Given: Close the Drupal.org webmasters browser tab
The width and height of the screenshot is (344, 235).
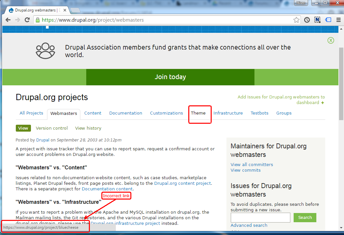Looking at the screenshot, I should (65, 10).
